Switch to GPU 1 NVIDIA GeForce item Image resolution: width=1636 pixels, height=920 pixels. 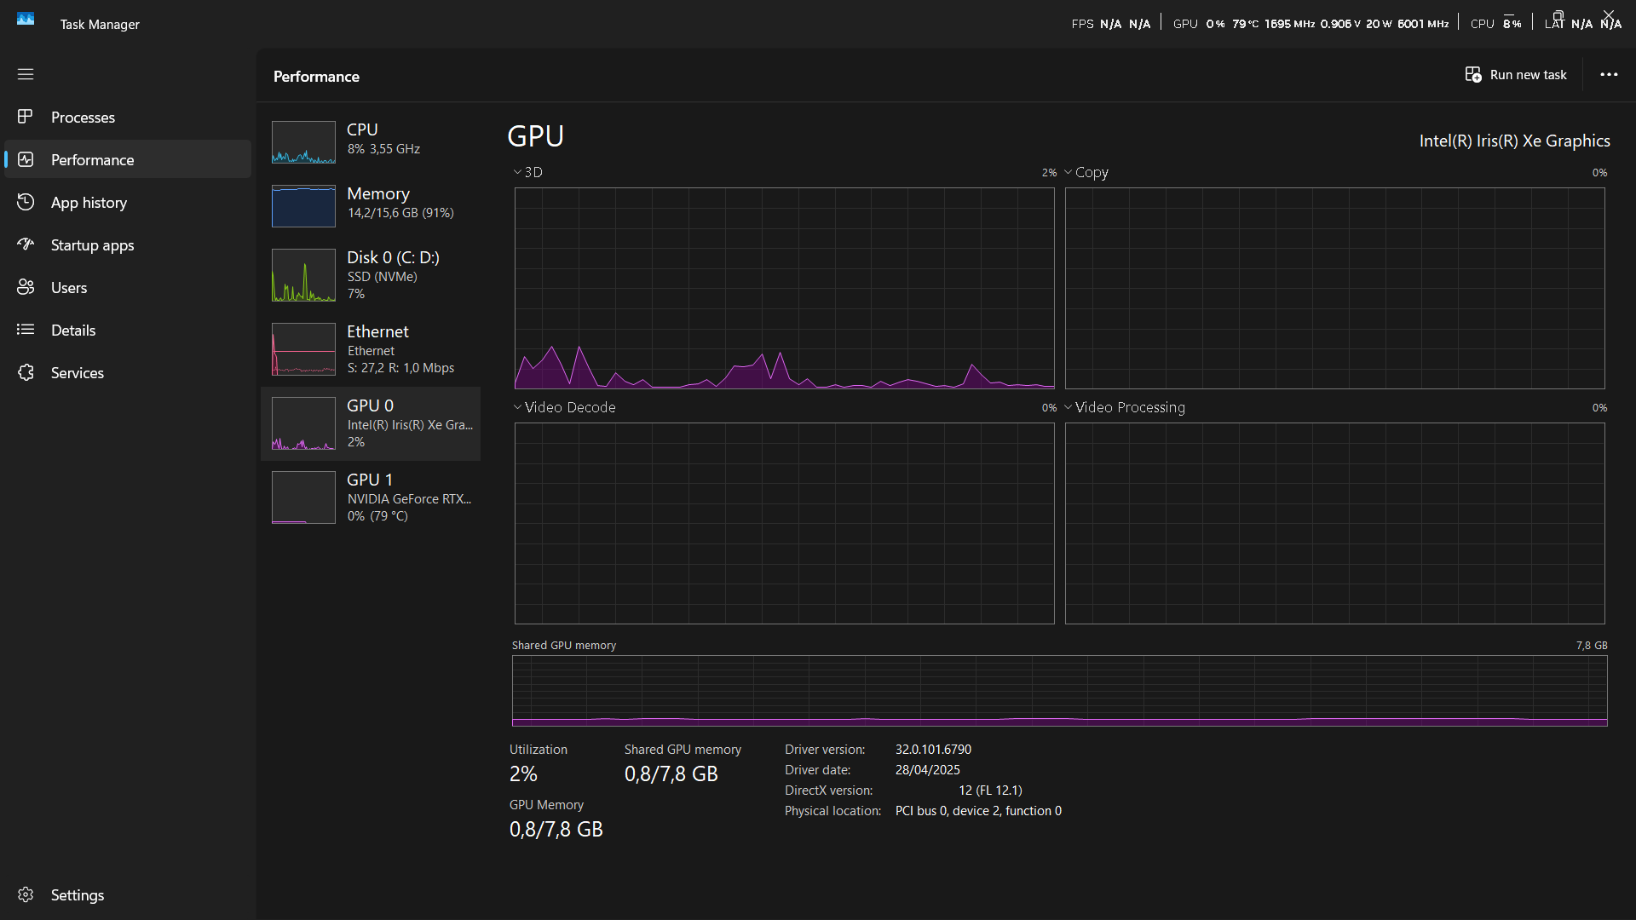click(x=371, y=497)
